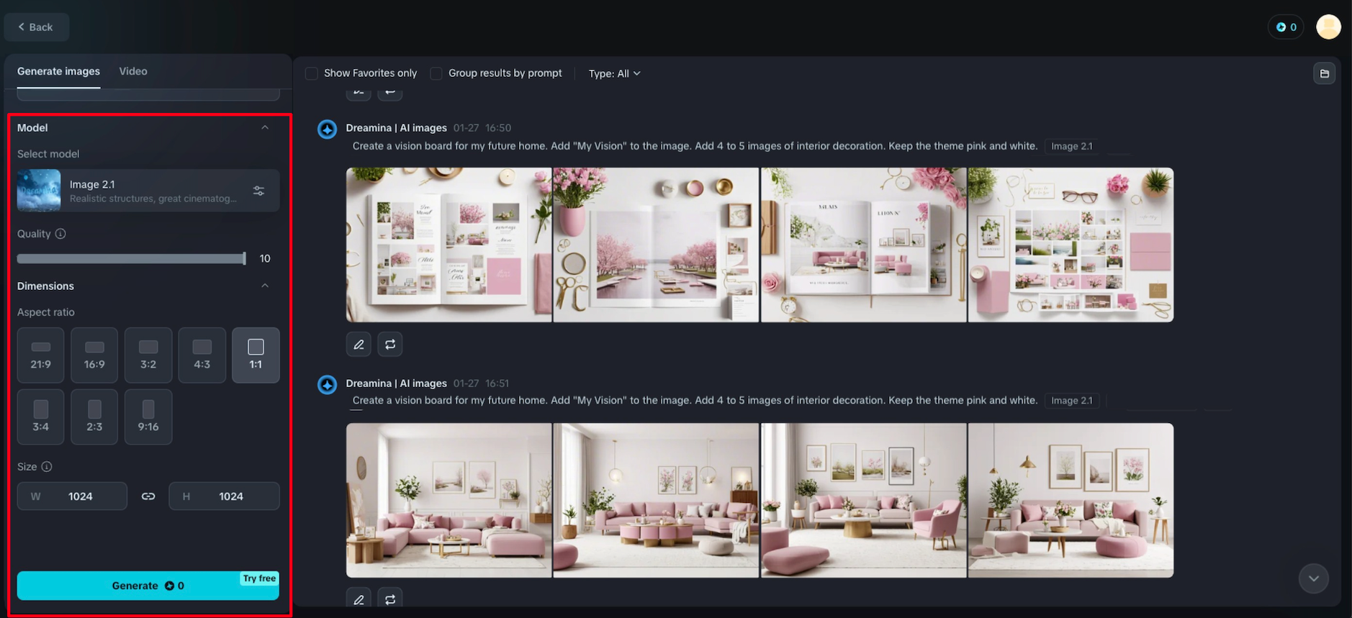Click the Size info icon

(x=47, y=467)
